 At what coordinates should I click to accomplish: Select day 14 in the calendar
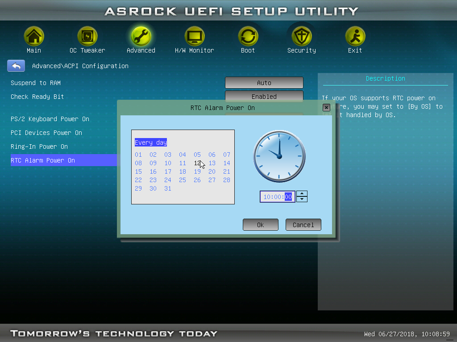click(227, 163)
